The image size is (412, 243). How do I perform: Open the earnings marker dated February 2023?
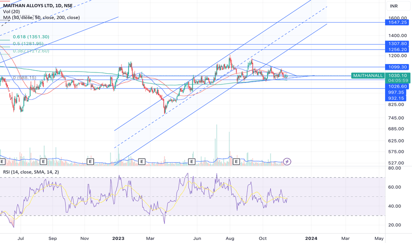141,161
